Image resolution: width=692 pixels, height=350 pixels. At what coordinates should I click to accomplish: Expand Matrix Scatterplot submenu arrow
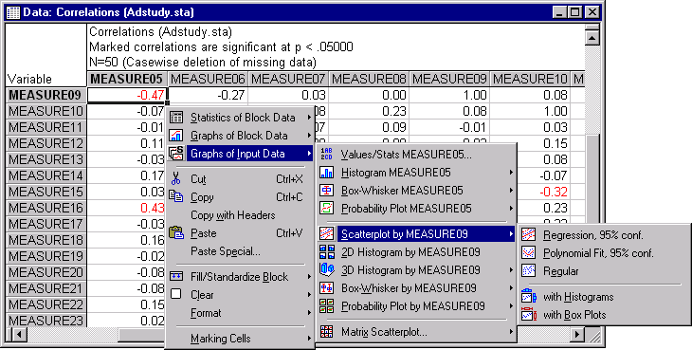point(512,332)
